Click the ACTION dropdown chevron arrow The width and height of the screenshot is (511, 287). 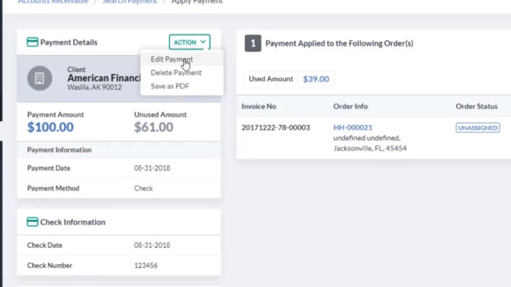pos(203,42)
